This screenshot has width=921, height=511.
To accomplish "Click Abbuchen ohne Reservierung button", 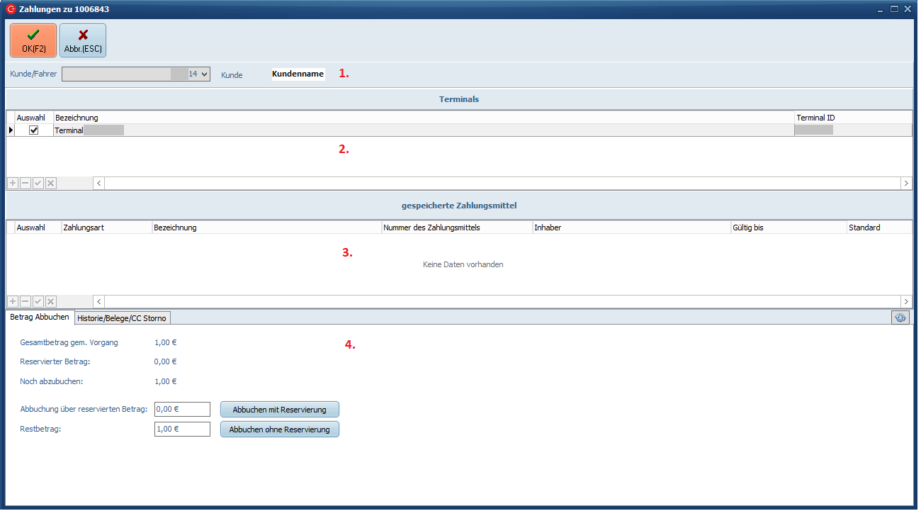I will tap(279, 429).
